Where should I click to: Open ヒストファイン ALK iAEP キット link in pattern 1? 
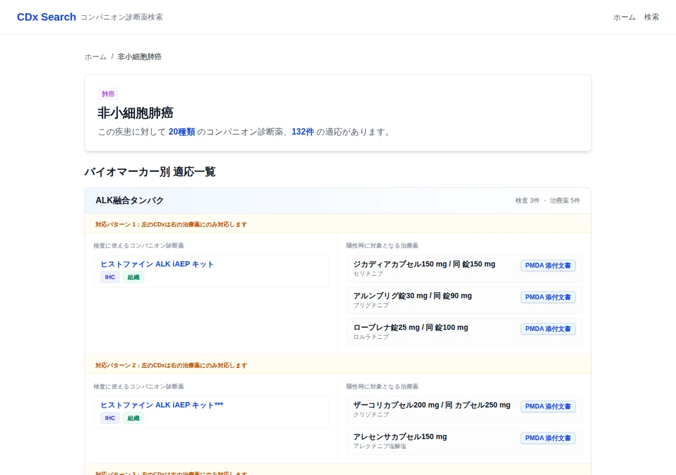[157, 264]
